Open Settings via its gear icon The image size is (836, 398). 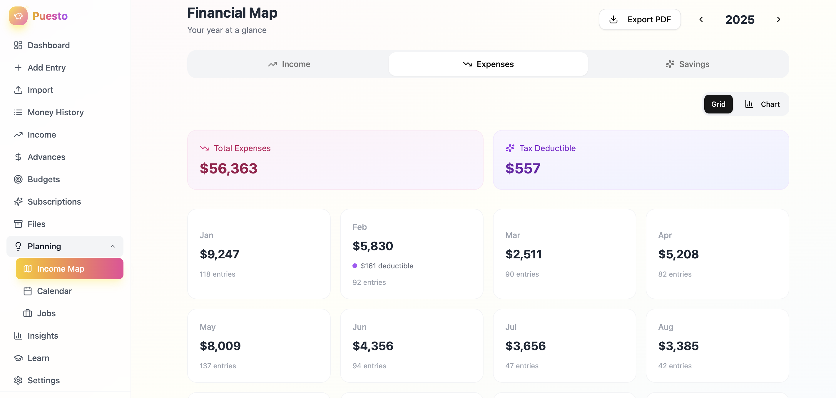pos(18,380)
